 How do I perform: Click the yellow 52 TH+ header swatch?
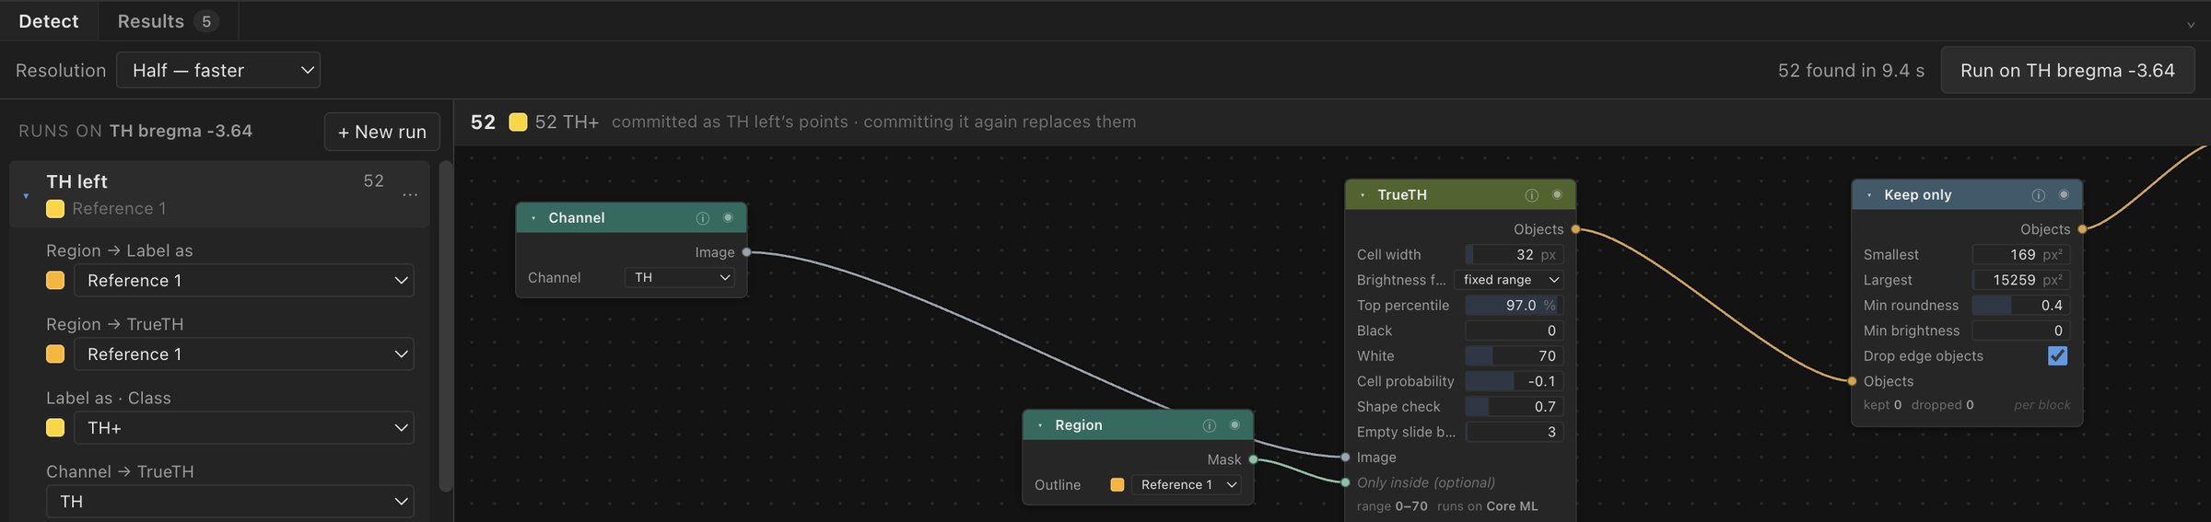point(518,122)
